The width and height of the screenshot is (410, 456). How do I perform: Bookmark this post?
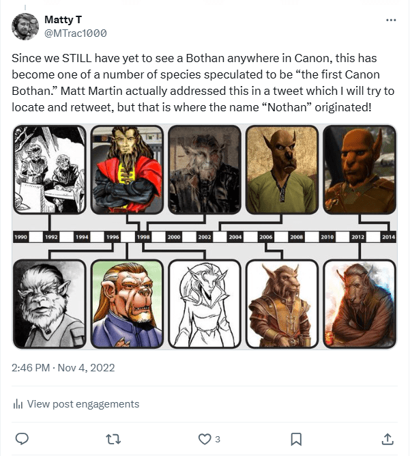[297, 438]
